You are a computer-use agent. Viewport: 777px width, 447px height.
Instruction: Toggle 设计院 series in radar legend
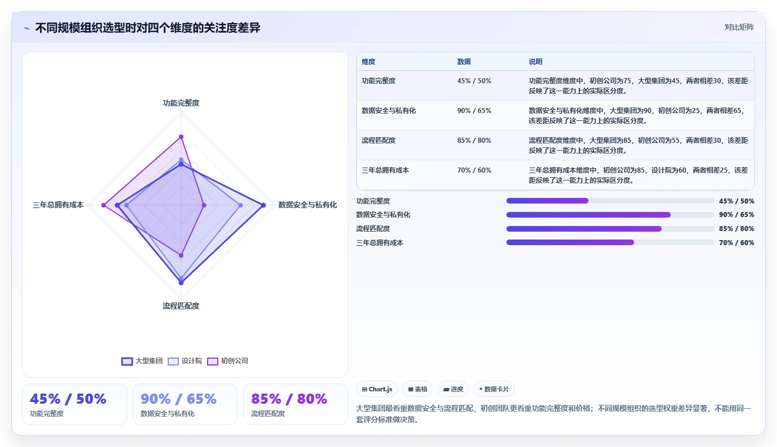tap(185, 361)
